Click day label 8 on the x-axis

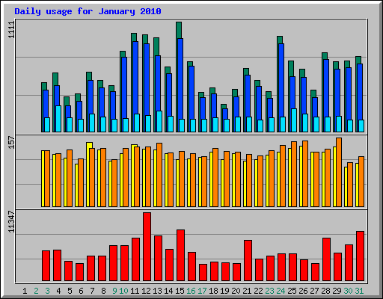click(x=103, y=291)
